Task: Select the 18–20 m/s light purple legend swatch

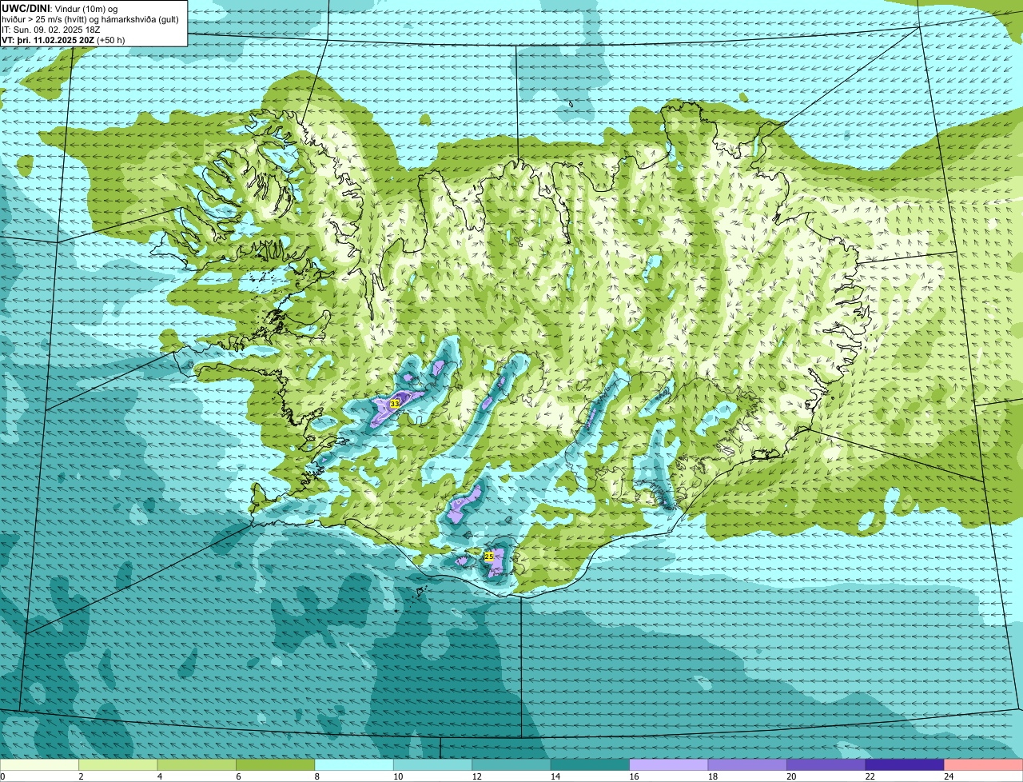Action: [747, 764]
